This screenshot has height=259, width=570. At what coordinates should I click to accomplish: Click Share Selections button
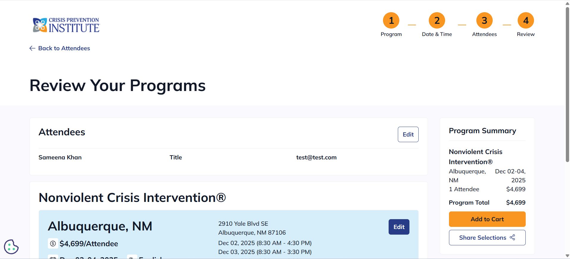487,238
